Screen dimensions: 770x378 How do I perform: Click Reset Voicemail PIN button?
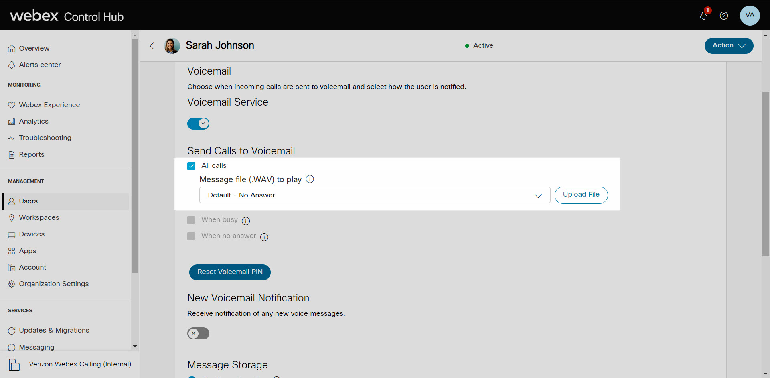pyautogui.click(x=230, y=272)
